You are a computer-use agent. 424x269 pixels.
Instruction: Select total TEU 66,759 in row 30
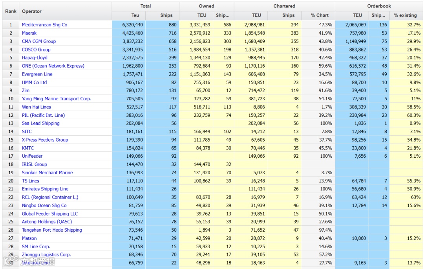click(x=129, y=263)
